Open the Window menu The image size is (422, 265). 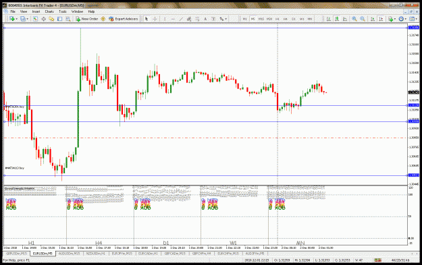(77, 11)
